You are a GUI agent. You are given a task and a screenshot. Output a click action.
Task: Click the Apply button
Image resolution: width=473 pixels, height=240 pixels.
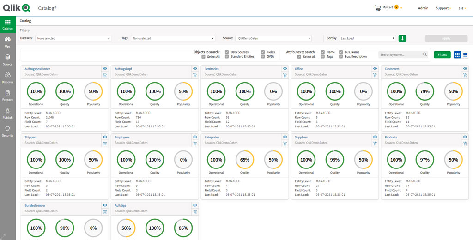(446, 38)
